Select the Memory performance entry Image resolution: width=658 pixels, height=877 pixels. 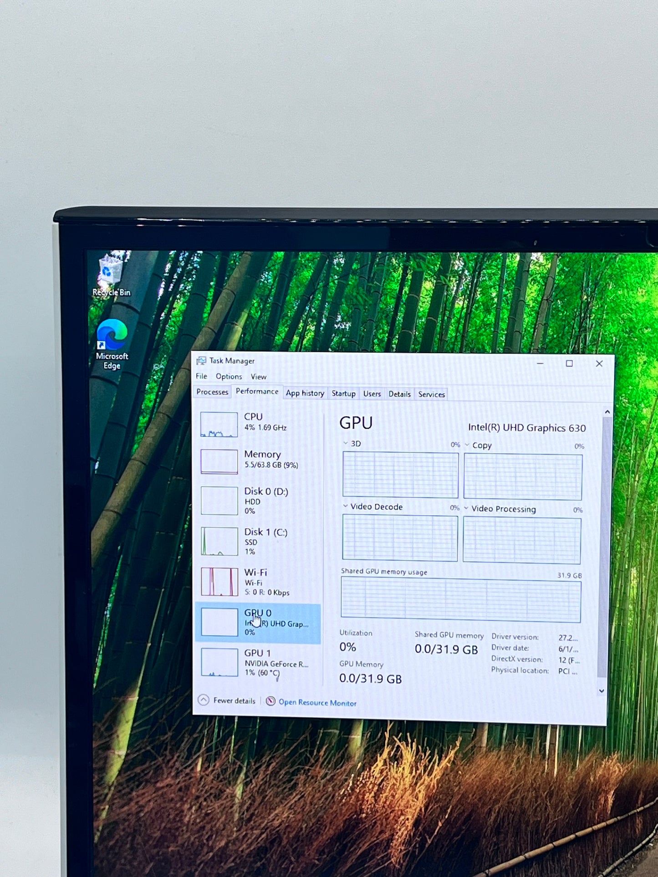pyautogui.click(x=258, y=460)
